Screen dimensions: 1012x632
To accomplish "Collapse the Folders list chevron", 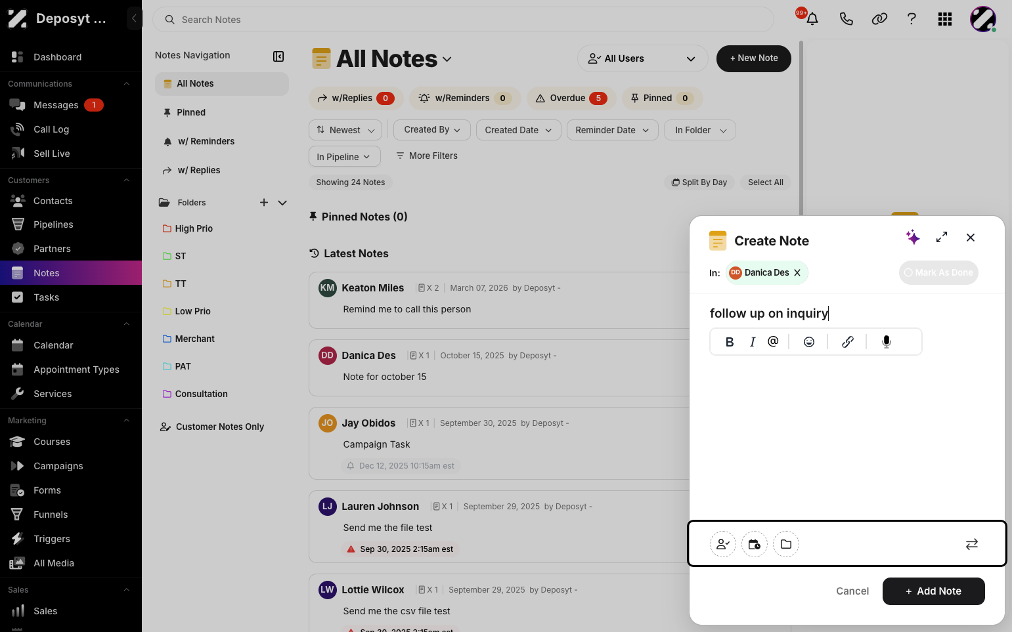I will [282, 203].
